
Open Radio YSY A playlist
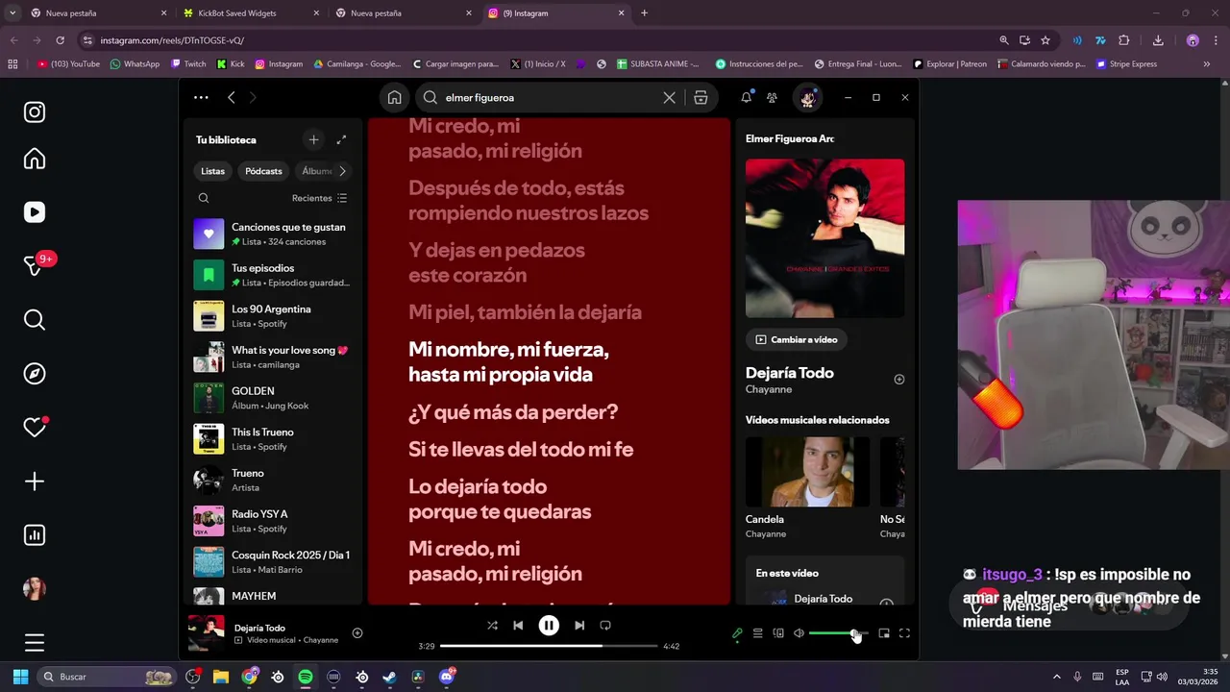[x=273, y=521]
